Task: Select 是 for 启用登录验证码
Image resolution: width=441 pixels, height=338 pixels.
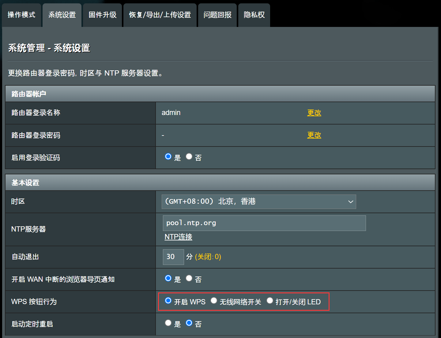Action: pos(168,157)
